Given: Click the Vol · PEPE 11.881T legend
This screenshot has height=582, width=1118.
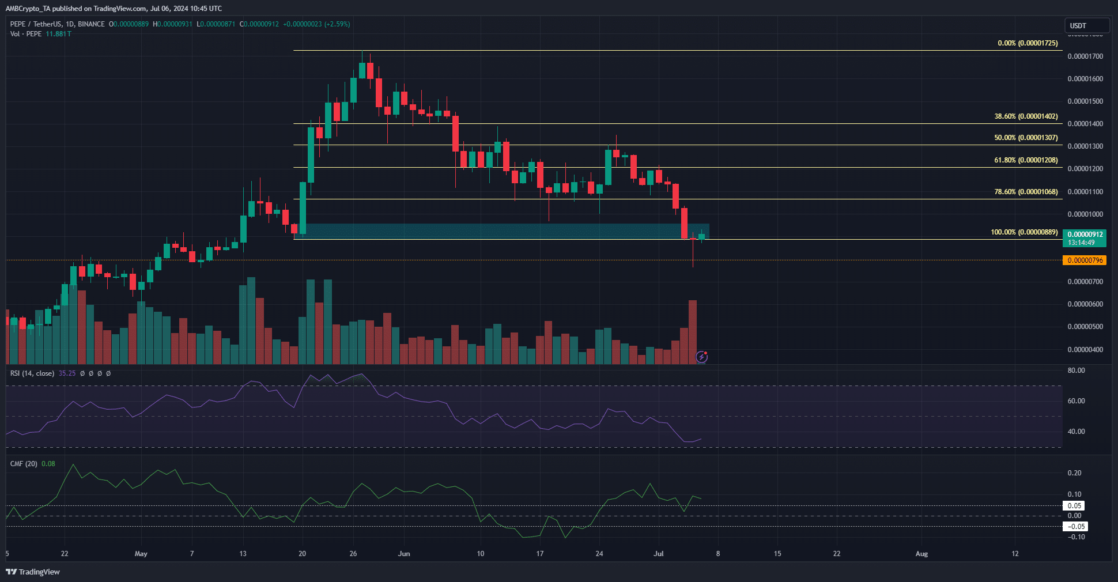Looking at the screenshot, I should pos(40,34).
